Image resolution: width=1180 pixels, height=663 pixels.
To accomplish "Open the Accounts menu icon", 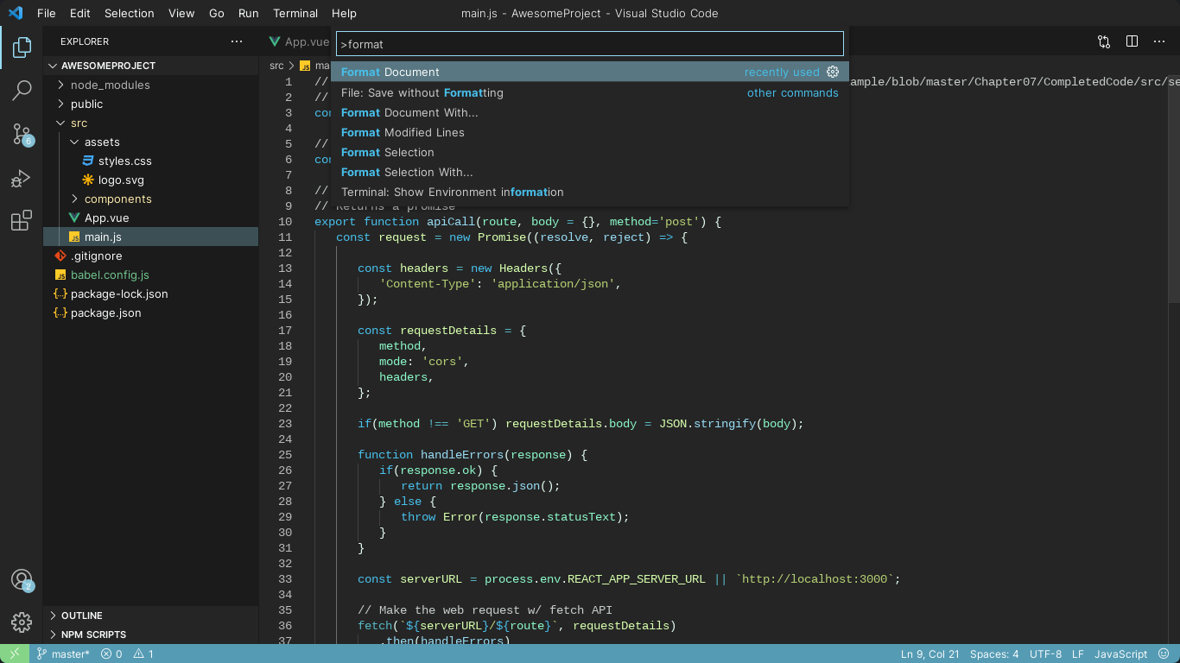I will (22, 580).
